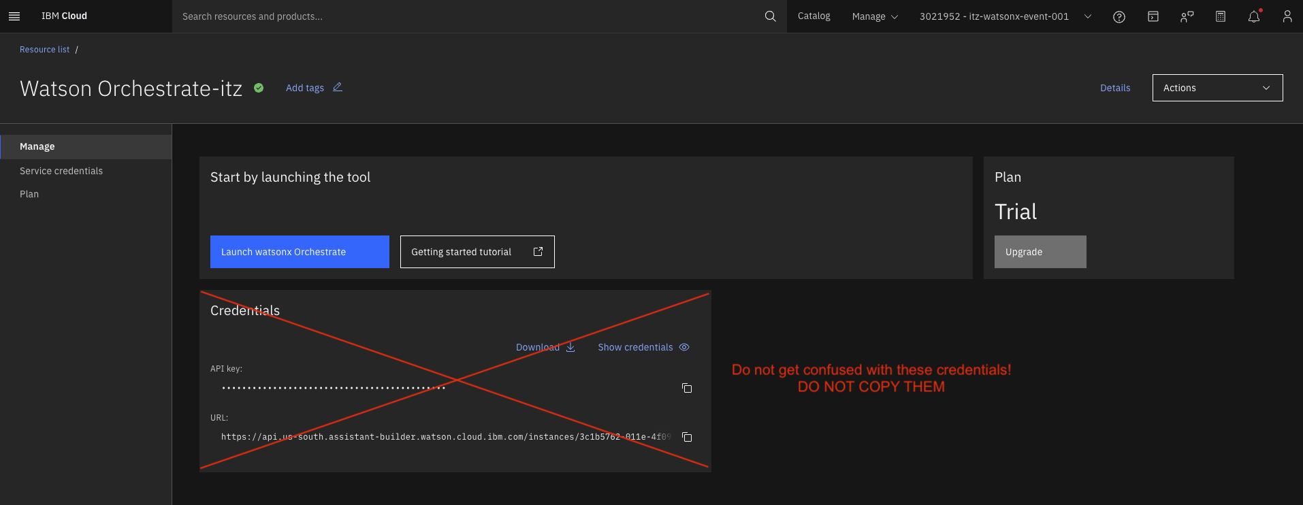
Task: Go to Resource list breadcrumb
Action: click(x=44, y=50)
